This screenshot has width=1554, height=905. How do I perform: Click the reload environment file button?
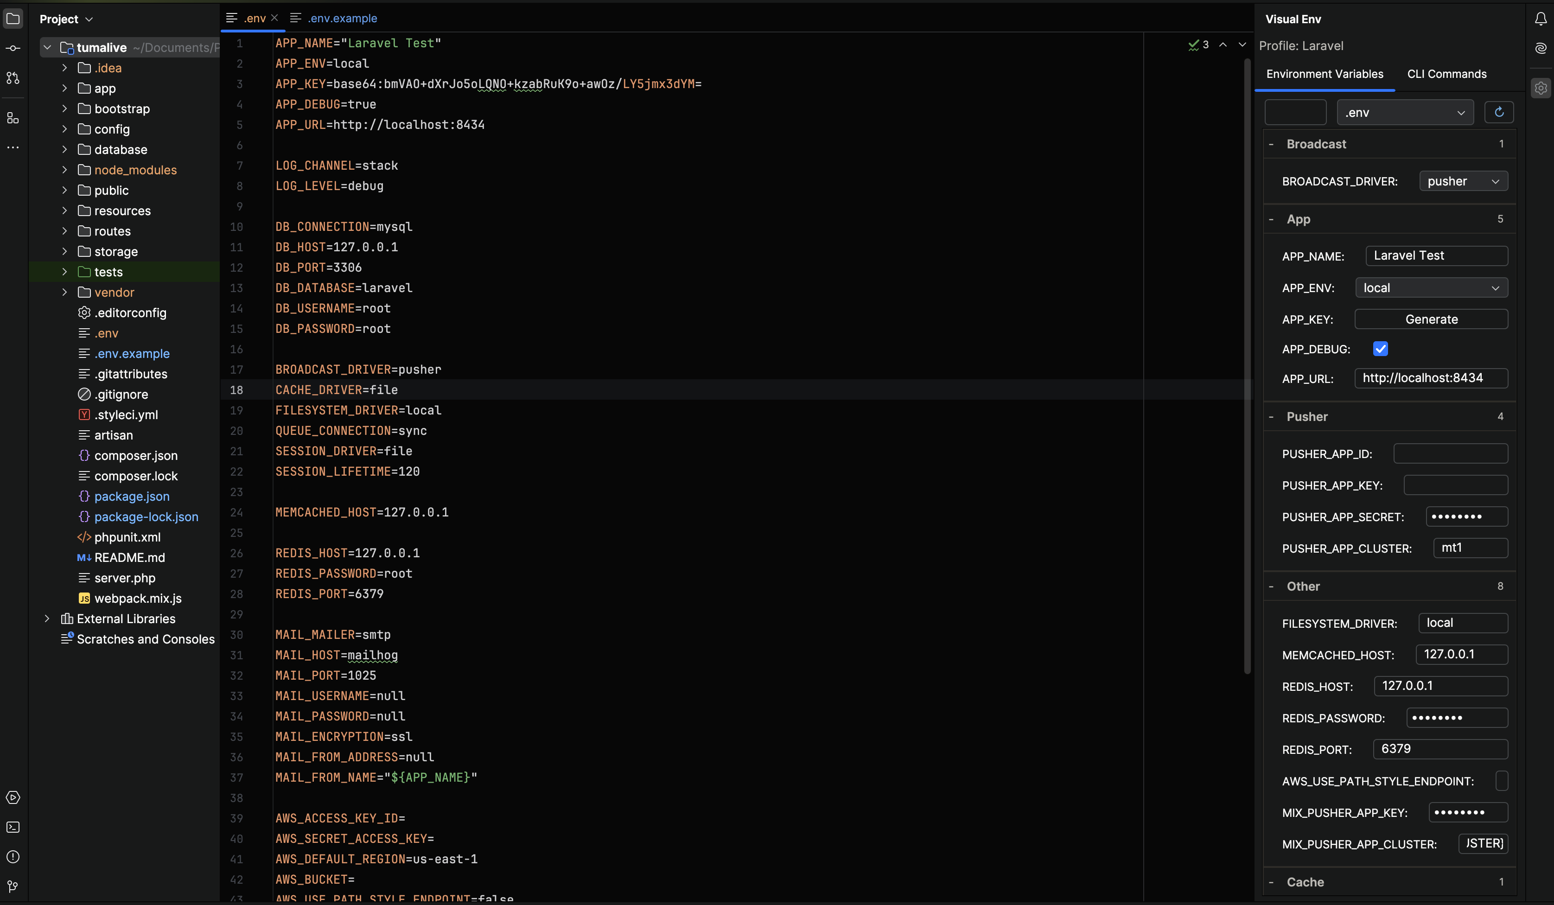click(1499, 112)
